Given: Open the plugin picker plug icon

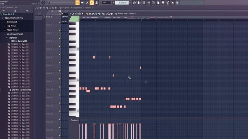Looking at the screenshot, I should [163, 3].
